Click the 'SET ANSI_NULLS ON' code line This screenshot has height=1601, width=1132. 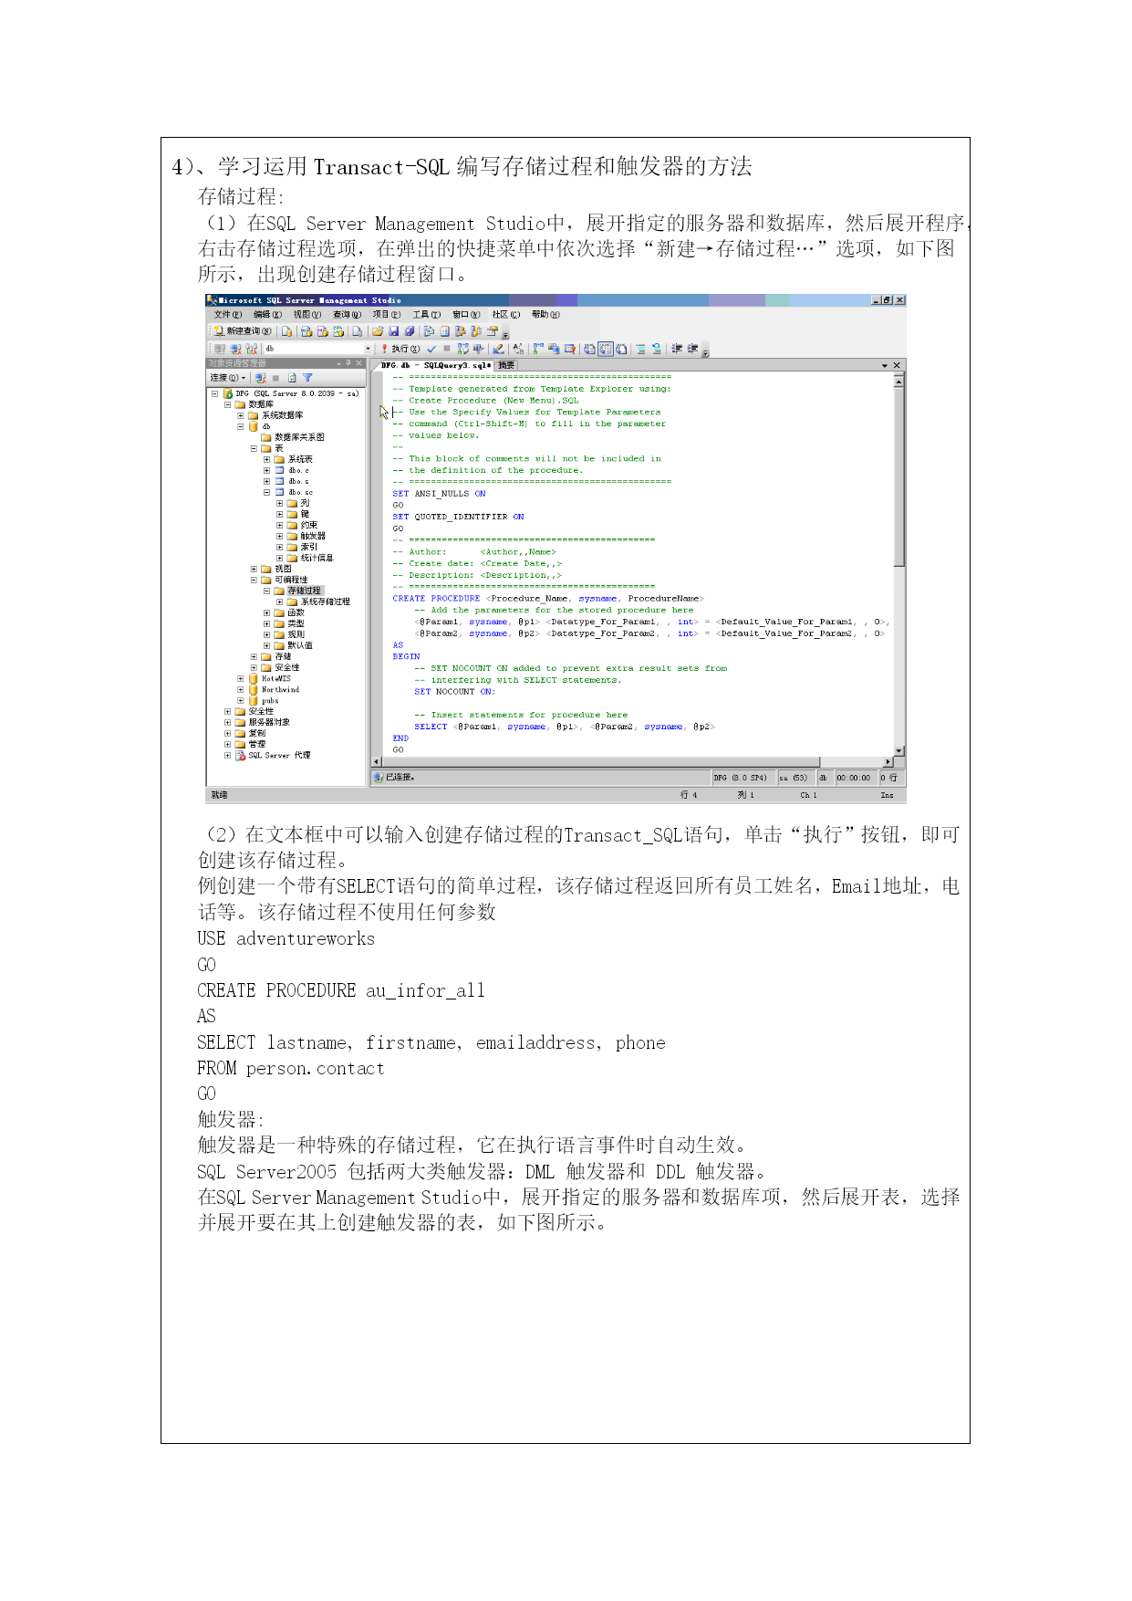point(439,494)
